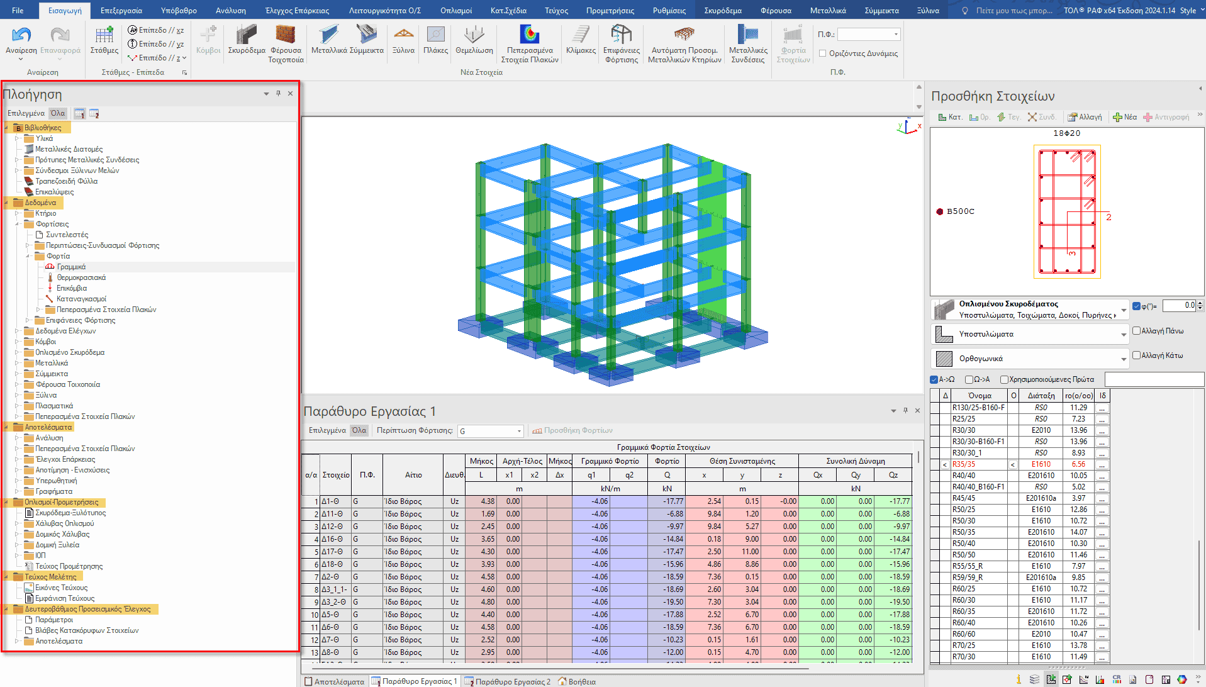Click the Αλλαγή button in elements panel

(x=1085, y=117)
